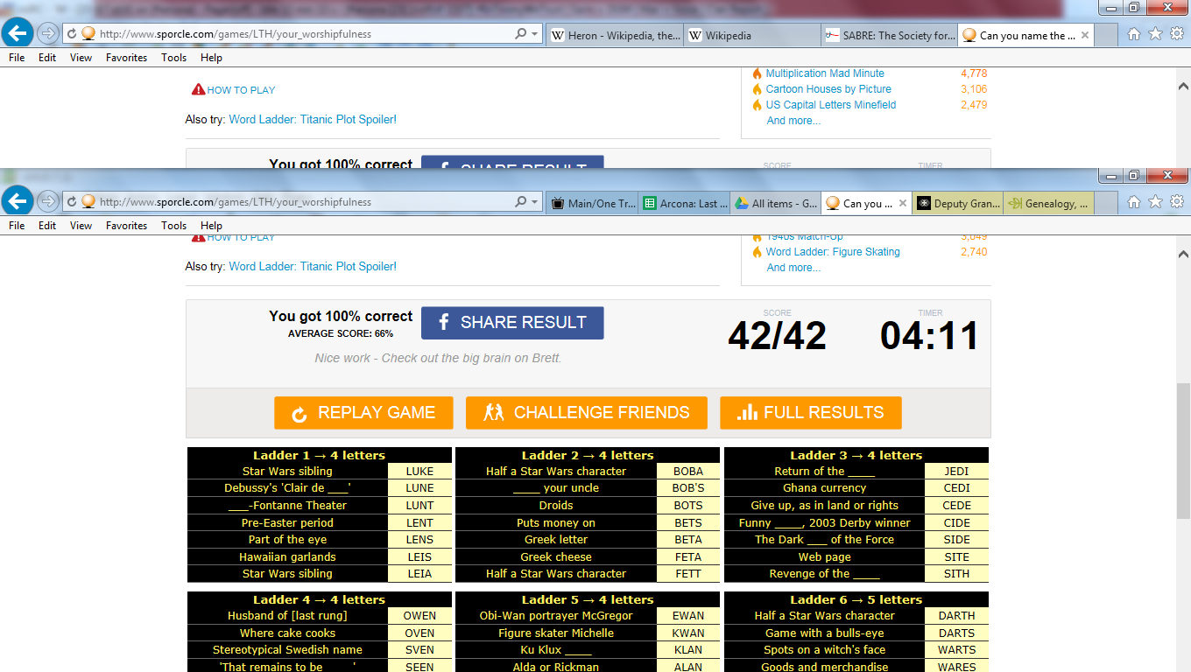Viewport: 1191px width, 672px height.
Task: Open the Tools gear in the front window
Action: pos(1177,202)
